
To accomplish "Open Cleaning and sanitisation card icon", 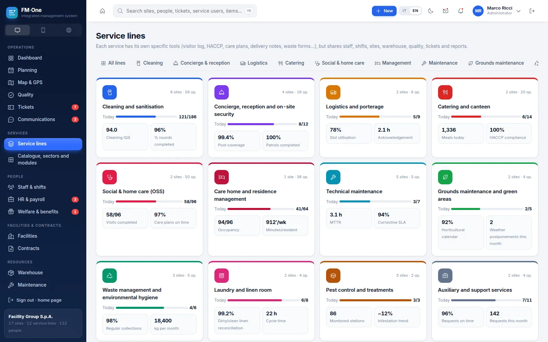I will 110,92.
